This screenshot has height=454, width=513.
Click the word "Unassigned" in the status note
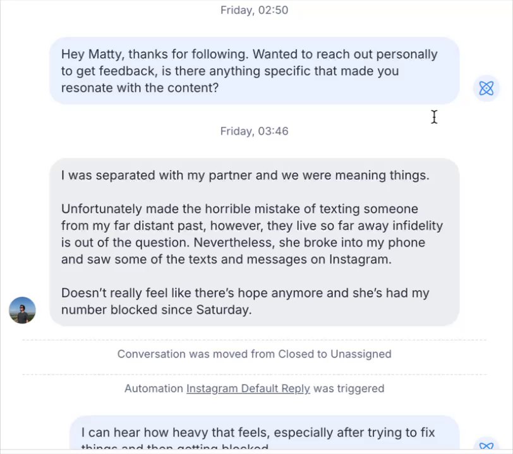[x=361, y=354]
